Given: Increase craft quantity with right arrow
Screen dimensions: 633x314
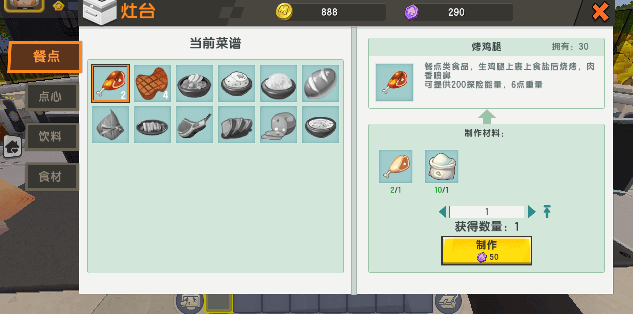Looking at the screenshot, I should click(532, 212).
